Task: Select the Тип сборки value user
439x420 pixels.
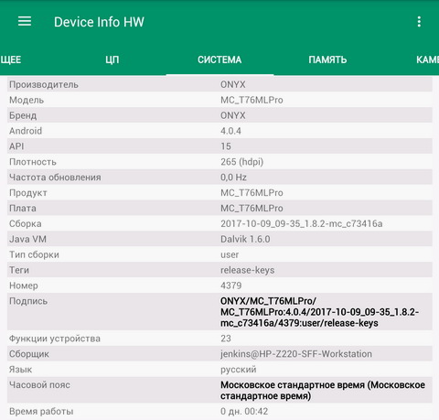Action: 230,254
